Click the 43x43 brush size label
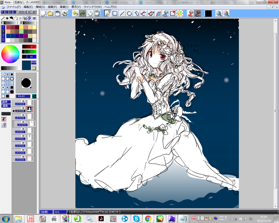Image resolution: width=279 pixels, height=223 pixels. (x=23, y=96)
